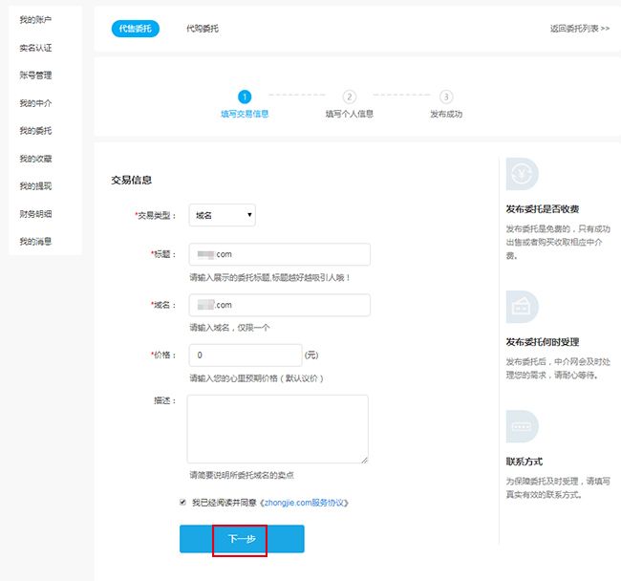Click step 2 circle 填写个人信息
The height and width of the screenshot is (581, 621).
coord(349,97)
